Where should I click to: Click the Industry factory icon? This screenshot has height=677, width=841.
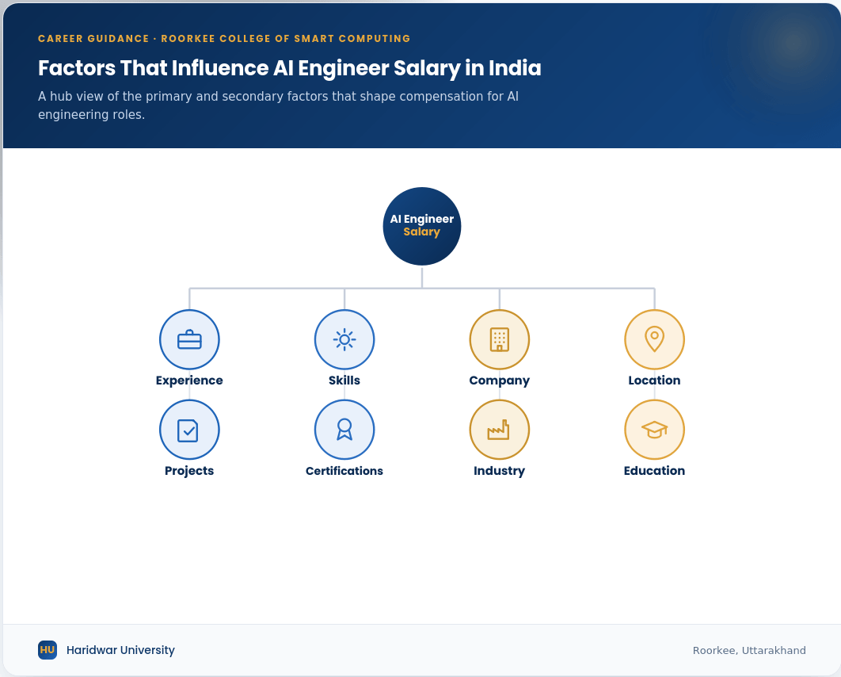[x=500, y=430]
